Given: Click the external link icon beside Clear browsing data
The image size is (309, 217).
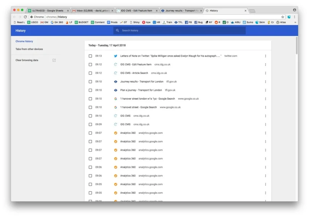Looking at the screenshot, I should click(x=54, y=60).
